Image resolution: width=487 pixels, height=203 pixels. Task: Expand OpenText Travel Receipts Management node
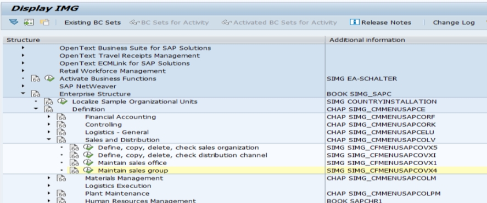pos(23,55)
